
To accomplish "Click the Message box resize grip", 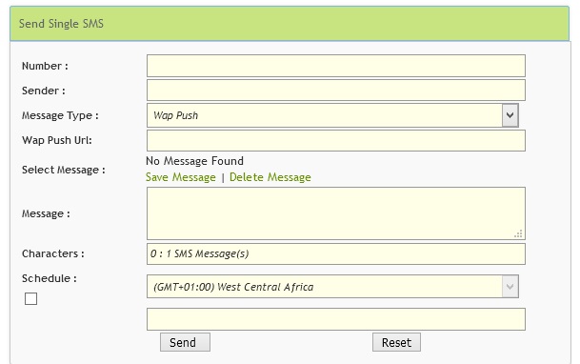I will [518, 233].
